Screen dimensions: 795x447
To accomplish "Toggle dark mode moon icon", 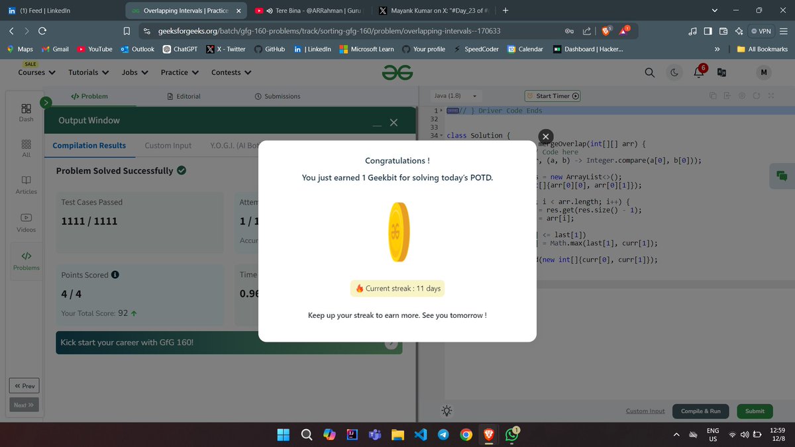I will pos(675,72).
